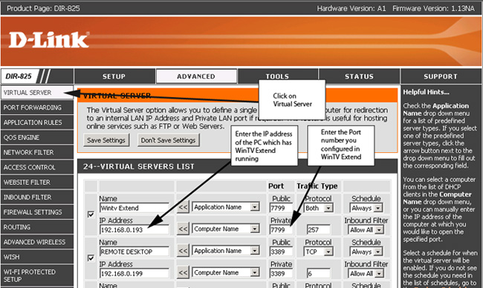The width and height of the screenshot is (483, 288).
Task: Click the Don't Save Settings button
Action: (x=168, y=140)
